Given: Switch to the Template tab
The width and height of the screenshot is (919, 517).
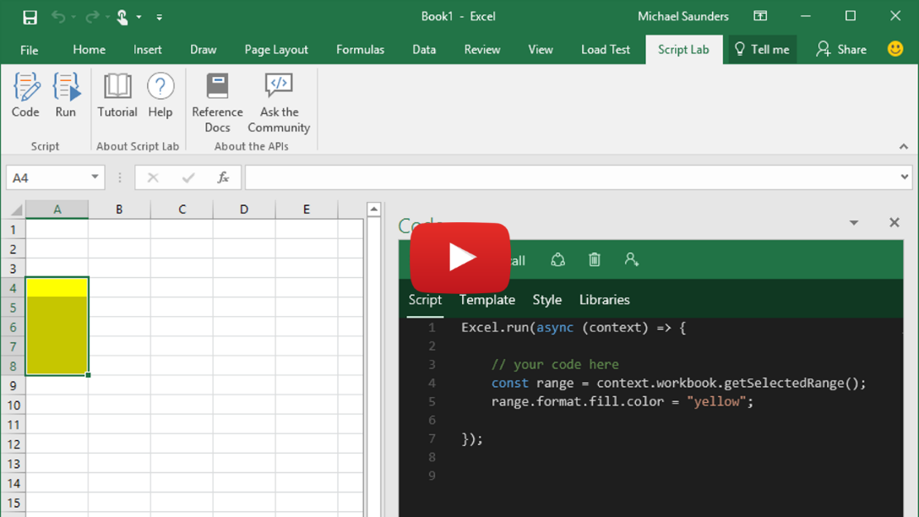Looking at the screenshot, I should click(x=487, y=300).
